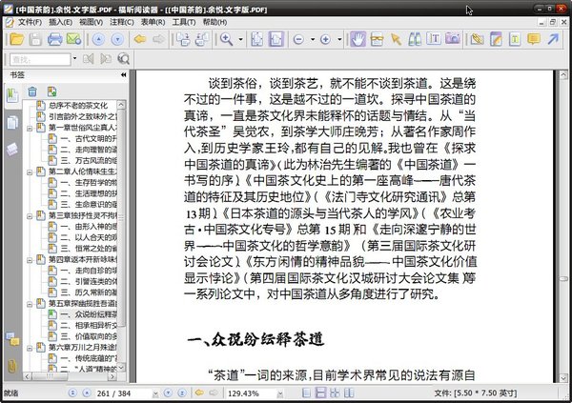Click the binoculars search icon

click(x=415, y=39)
